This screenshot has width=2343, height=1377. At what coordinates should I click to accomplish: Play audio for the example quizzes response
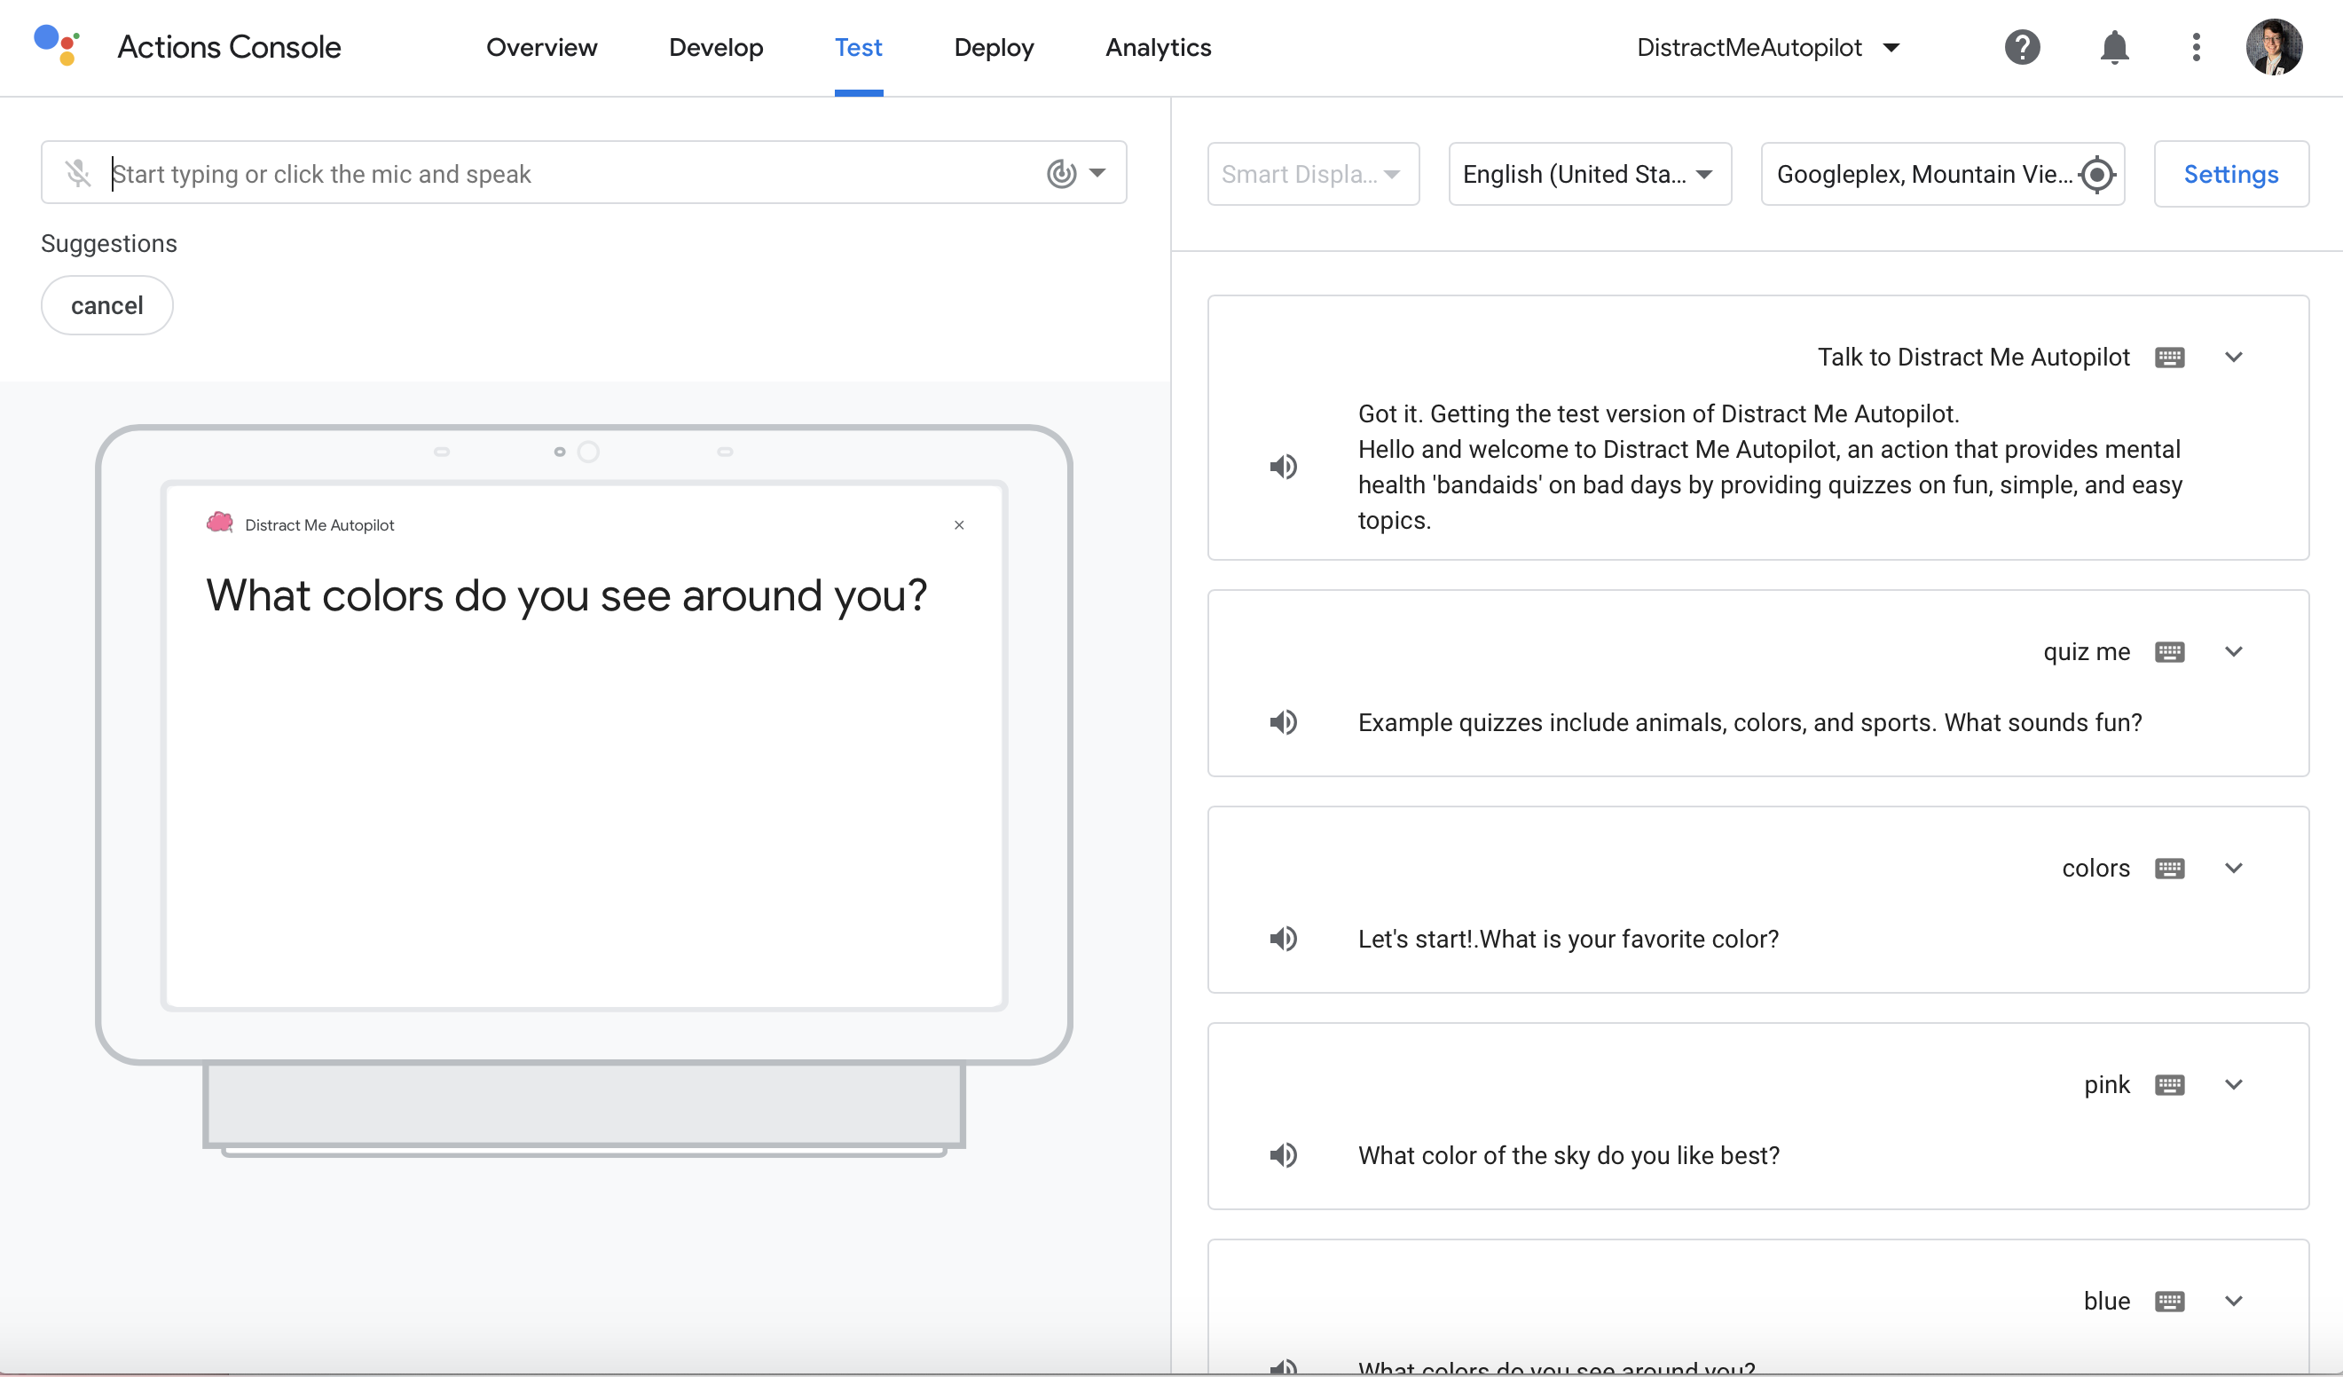tap(1283, 722)
